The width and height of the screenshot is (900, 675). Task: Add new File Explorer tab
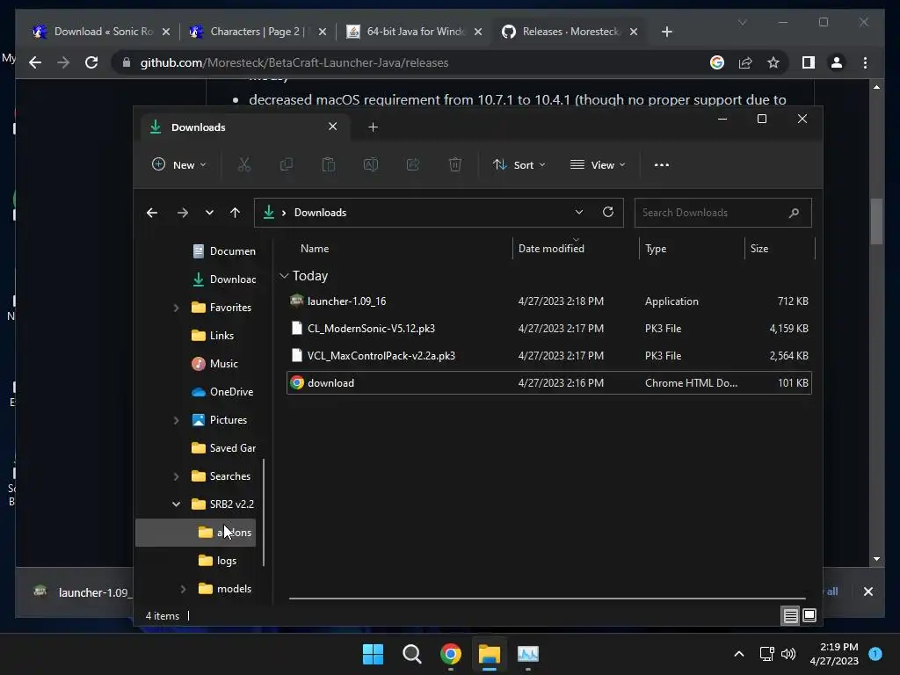pyautogui.click(x=373, y=127)
